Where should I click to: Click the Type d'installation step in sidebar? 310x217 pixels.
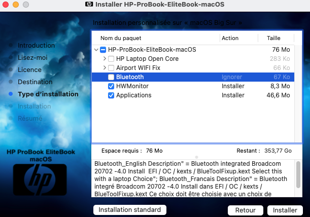(48, 94)
